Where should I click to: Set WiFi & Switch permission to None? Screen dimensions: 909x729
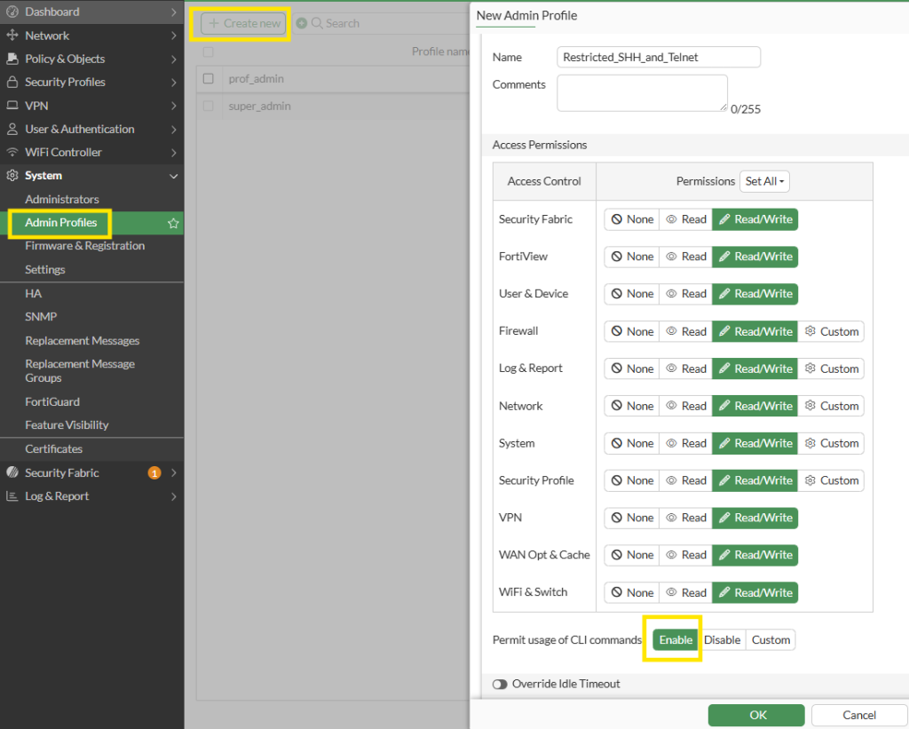click(x=632, y=592)
